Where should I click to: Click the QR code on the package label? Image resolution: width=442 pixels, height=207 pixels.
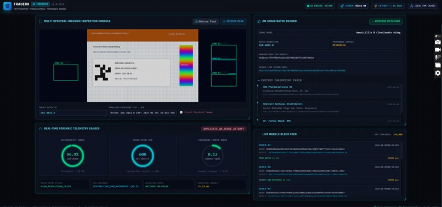[103, 72]
